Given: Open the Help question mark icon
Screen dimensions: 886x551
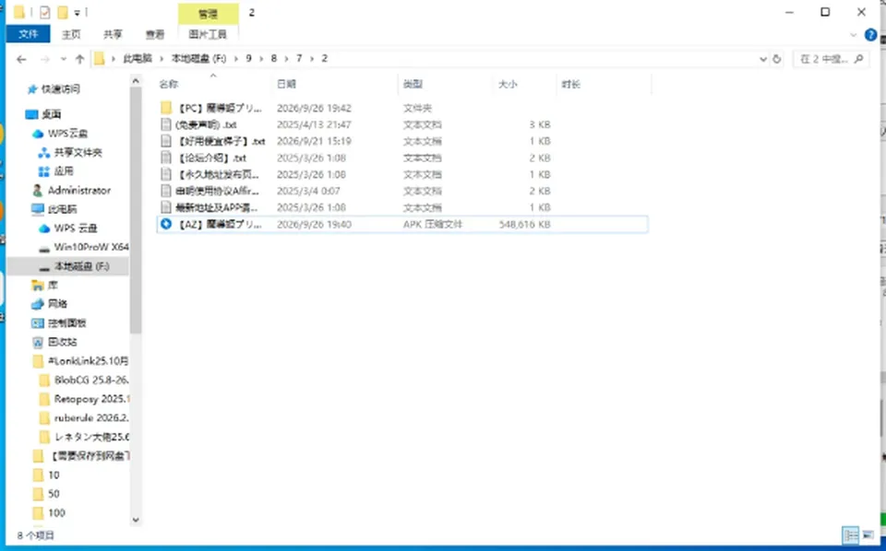Looking at the screenshot, I should [870, 35].
